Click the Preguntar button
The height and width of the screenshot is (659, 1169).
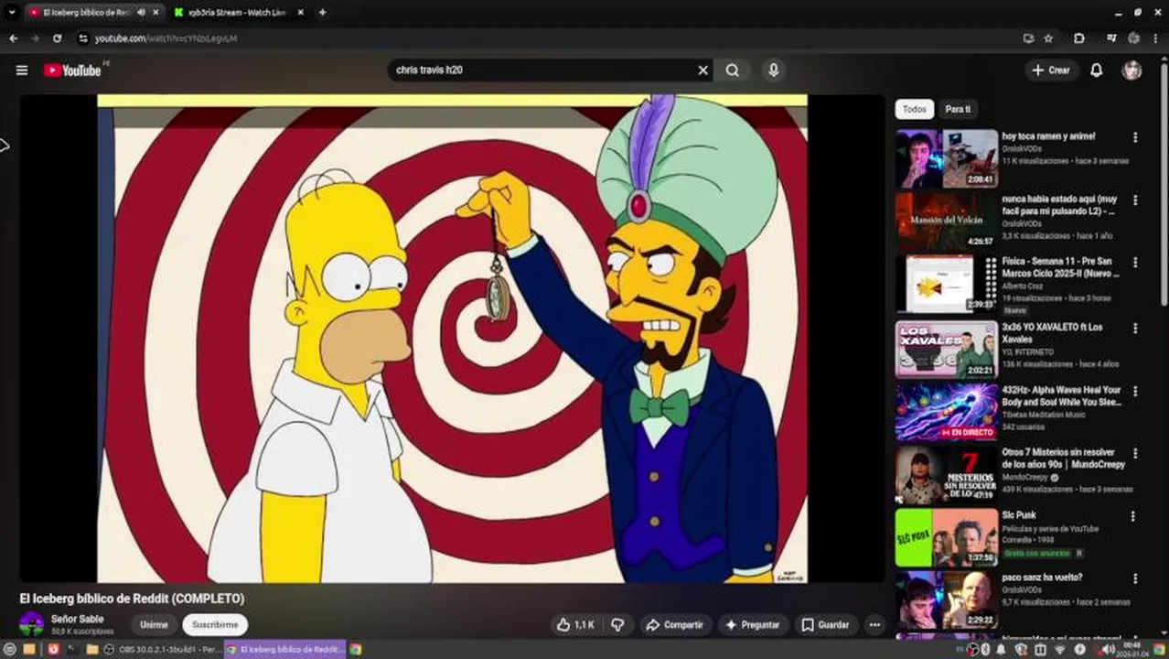(x=753, y=624)
